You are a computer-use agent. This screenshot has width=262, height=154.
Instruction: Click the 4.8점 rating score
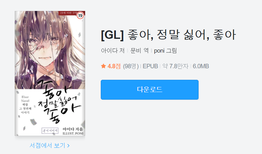point(114,66)
